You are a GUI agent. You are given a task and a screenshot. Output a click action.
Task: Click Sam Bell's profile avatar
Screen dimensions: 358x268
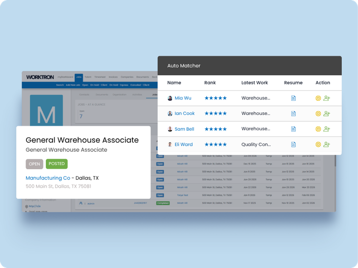tap(170, 129)
